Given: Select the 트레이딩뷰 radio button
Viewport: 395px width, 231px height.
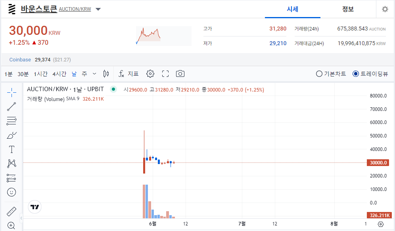Looking at the screenshot, I should pyautogui.click(x=356, y=74).
